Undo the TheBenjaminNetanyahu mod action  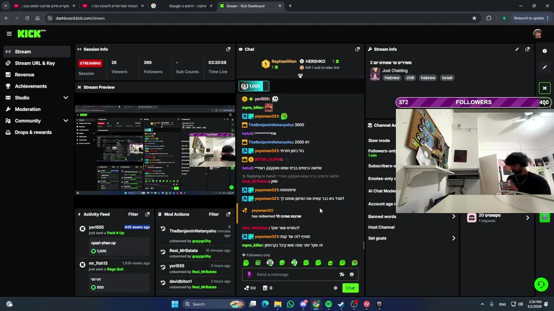point(163,229)
